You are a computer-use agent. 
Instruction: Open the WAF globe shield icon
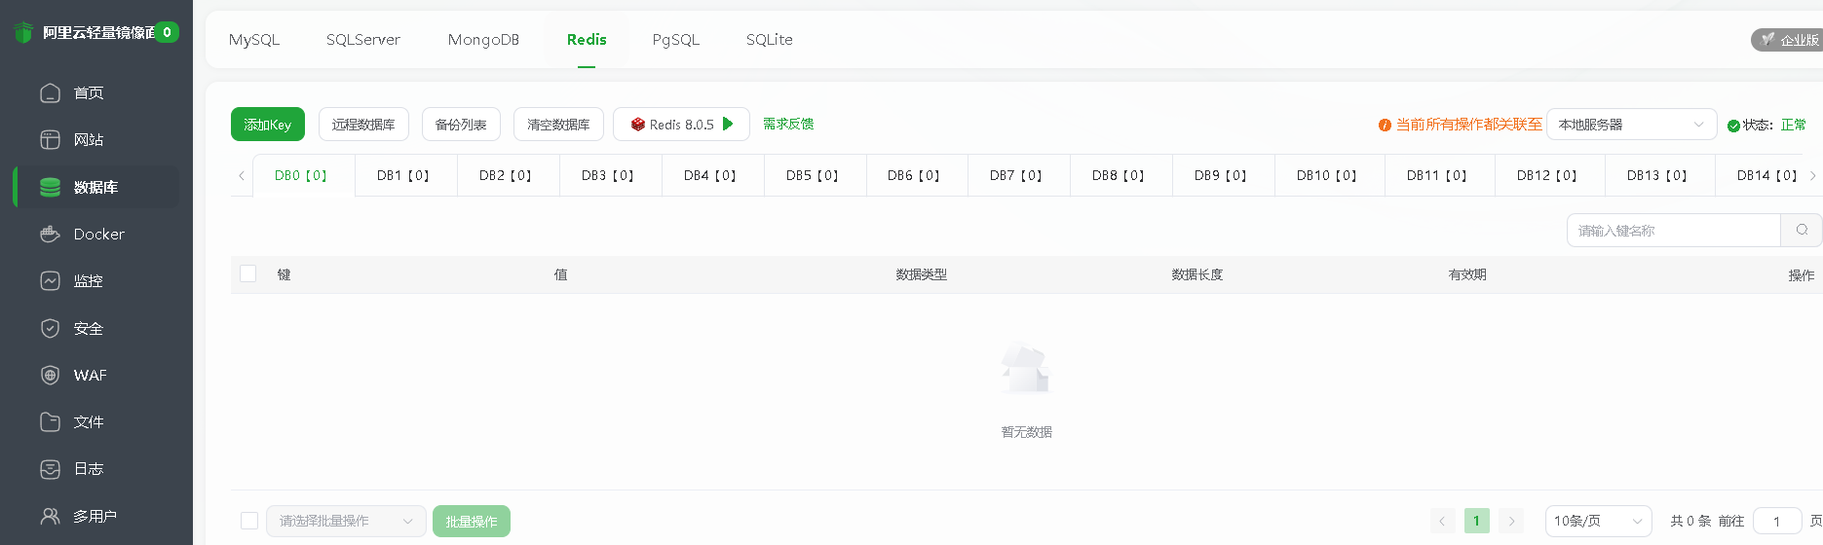(50, 375)
